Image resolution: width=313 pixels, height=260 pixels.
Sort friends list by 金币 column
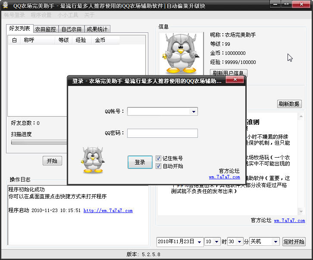[x=105, y=40]
